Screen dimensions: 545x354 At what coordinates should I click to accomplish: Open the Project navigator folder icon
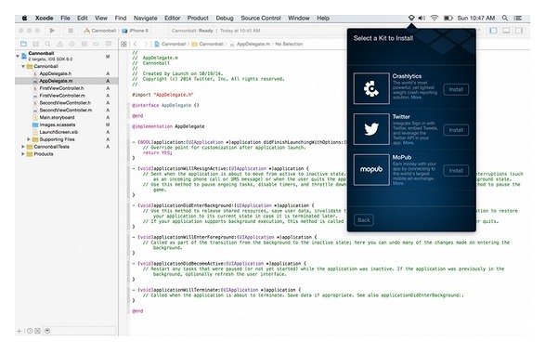coord(23,44)
